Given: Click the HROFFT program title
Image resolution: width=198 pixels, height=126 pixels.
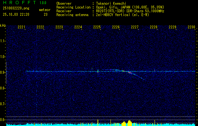Looking at the screenshot, I should pyautogui.click(x=20, y=3).
